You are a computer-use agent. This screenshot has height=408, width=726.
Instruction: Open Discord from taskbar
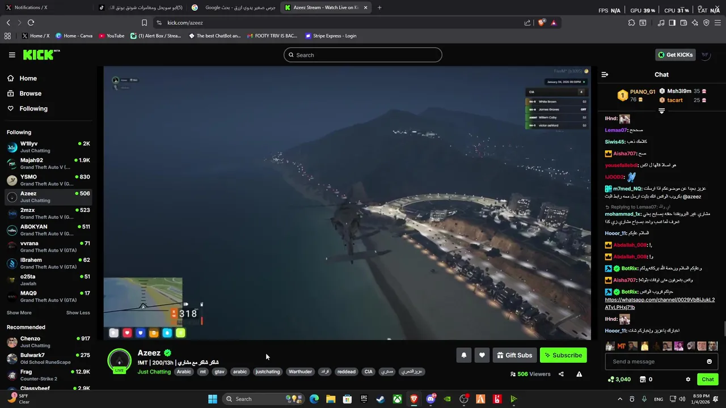[430, 399]
